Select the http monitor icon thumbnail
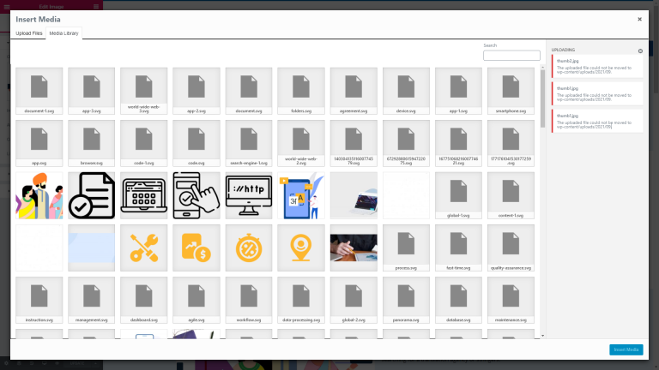Screen dimensions: 659x370 click(x=249, y=195)
